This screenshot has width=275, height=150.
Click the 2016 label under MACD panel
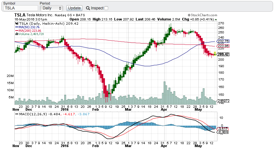pos(65,146)
